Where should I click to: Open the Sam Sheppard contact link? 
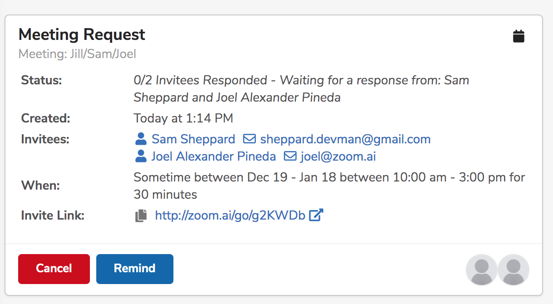coord(193,139)
